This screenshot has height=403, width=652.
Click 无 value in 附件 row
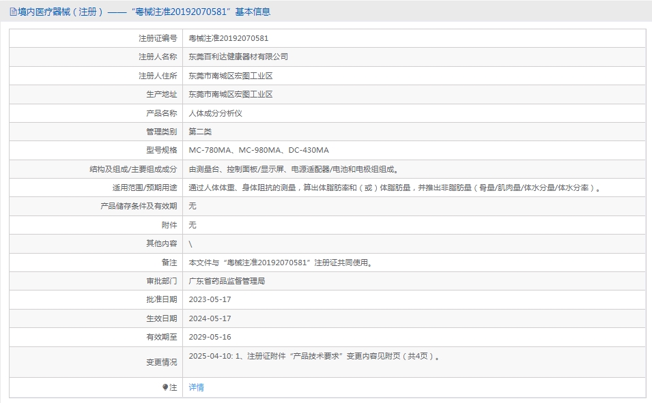(x=193, y=225)
